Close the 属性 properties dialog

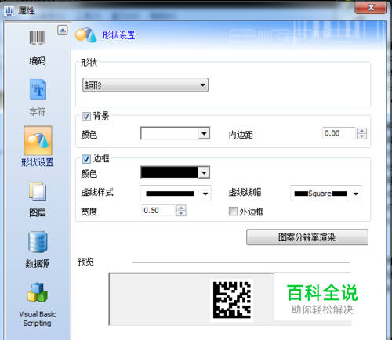tap(371, 8)
